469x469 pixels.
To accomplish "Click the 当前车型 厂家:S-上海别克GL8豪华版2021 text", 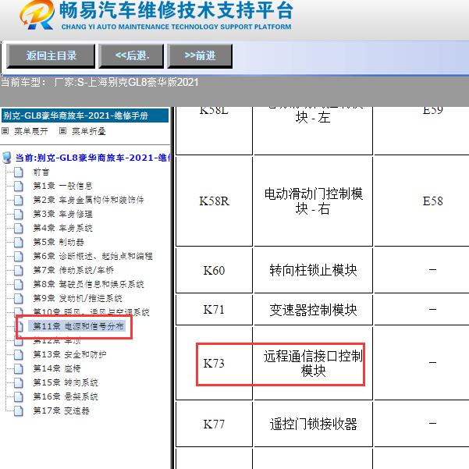I will click(100, 82).
